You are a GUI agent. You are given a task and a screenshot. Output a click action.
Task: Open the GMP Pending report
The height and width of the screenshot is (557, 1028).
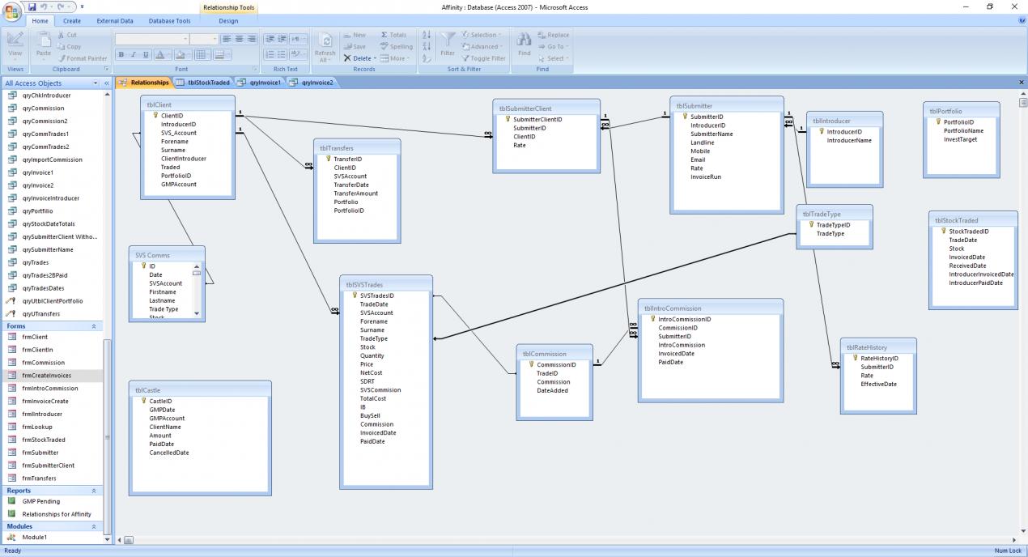pos(39,501)
